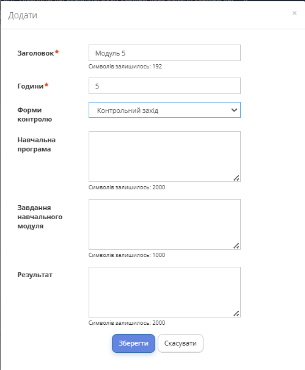Click the Завдання навчального модуля label

click(40, 217)
